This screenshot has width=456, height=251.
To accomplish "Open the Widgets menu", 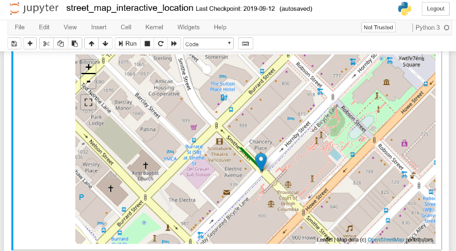I will click(x=189, y=27).
